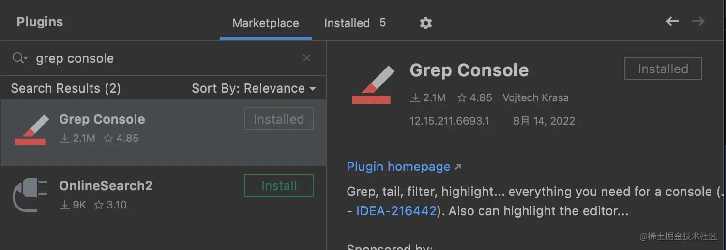
Task: Click the OnlineSearch2 plug icon
Action: coord(30,195)
